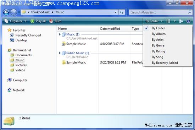The width and height of the screenshot is (195, 130).
Task: Open Help with the question mark icon
Action: click(188, 21)
